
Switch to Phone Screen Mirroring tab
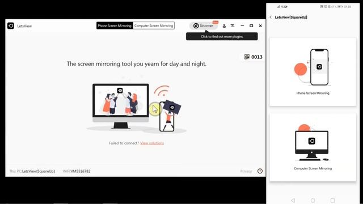(x=115, y=25)
